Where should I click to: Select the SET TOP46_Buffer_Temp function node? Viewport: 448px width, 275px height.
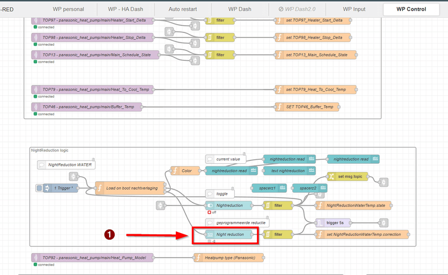click(x=307, y=107)
